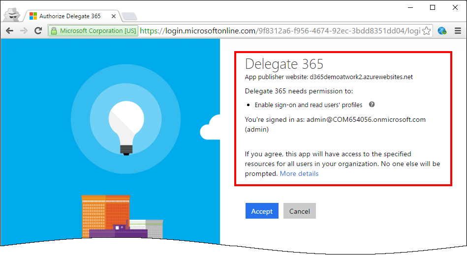
Task: Click the green padlock security icon
Action: click(54, 30)
